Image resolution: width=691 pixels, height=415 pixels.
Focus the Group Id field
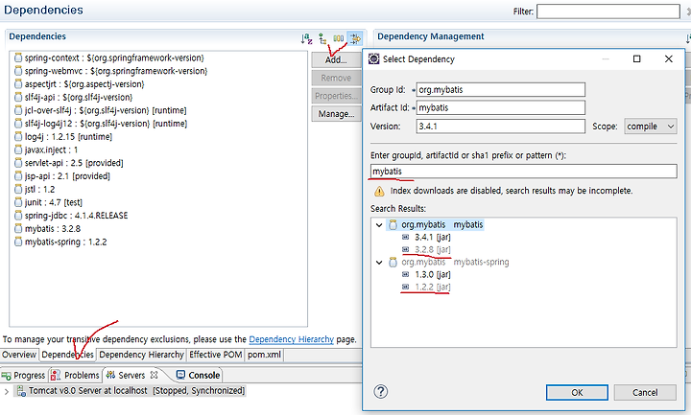click(501, 90)
